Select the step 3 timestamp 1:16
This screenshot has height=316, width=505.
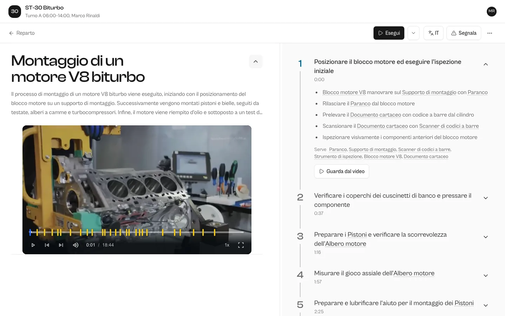tap(317, 252)
